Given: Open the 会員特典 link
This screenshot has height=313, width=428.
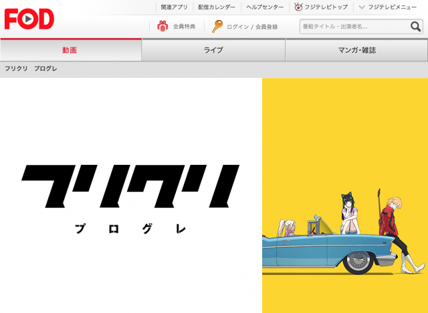Looking at the screenshot, I should tap(185, 27).
